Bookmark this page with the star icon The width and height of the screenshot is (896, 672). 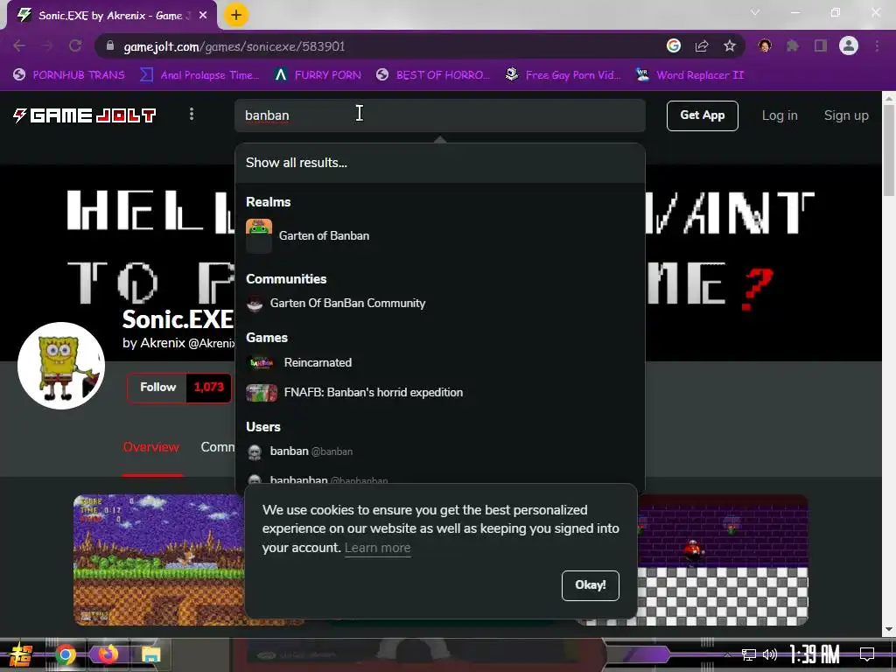pos(730,45)
